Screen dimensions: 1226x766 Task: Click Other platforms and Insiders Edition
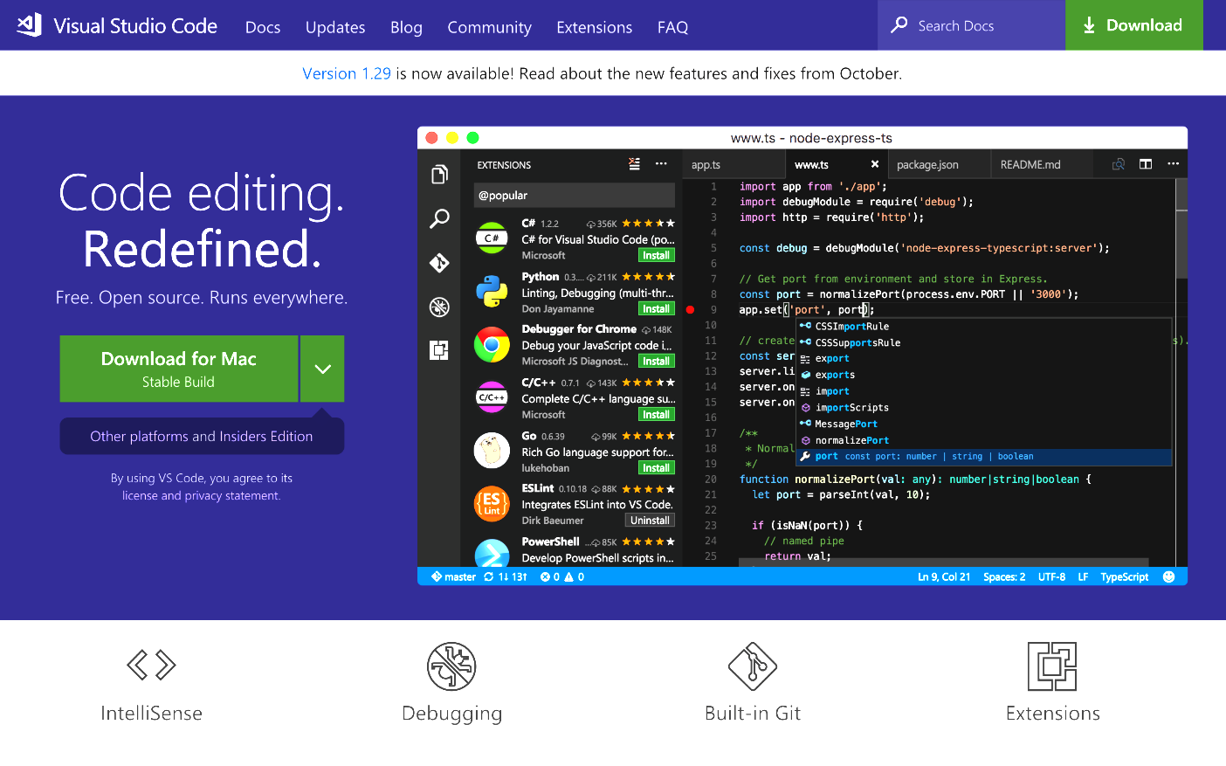coord(202,436)
